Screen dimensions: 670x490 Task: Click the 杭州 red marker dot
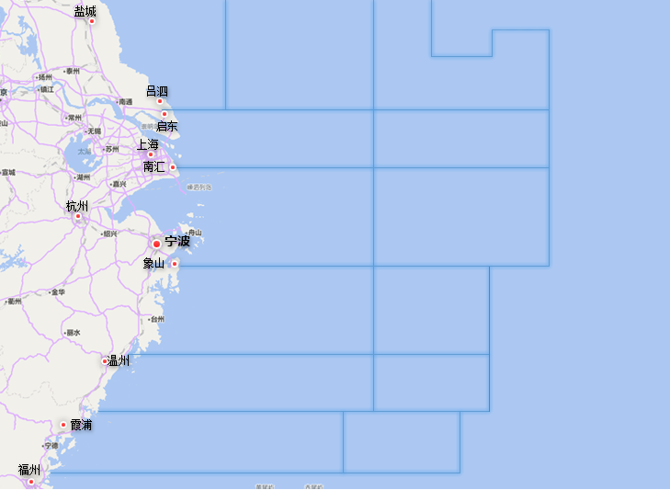[78, 217]
